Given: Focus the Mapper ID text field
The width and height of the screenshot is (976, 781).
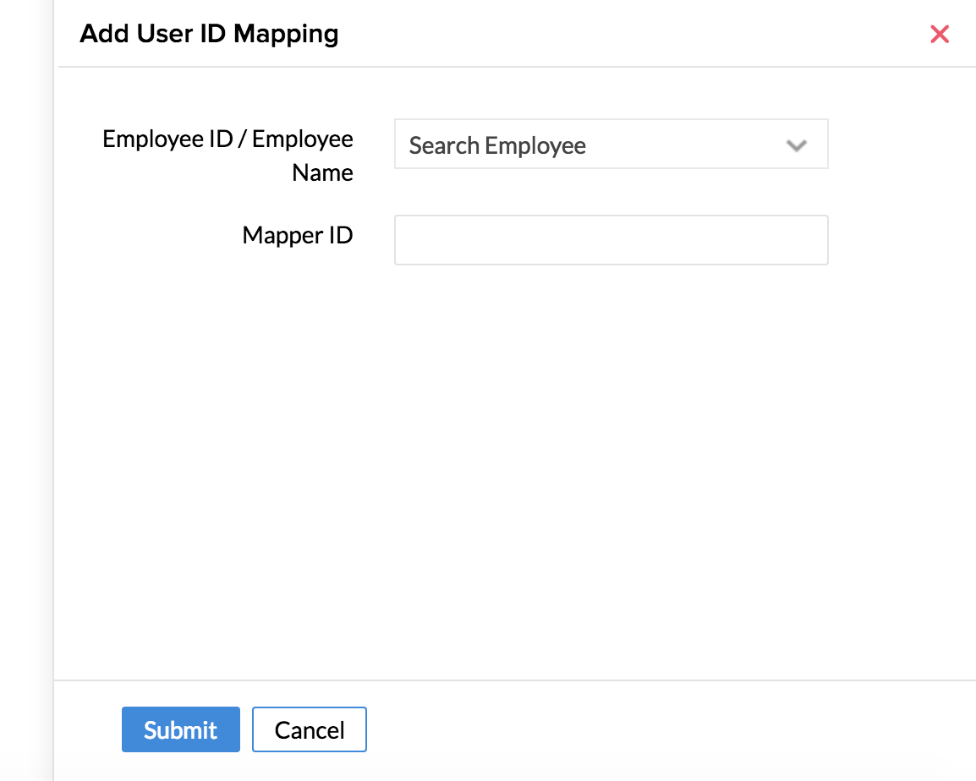Looking at the screenshot, I should coord(610,240).
